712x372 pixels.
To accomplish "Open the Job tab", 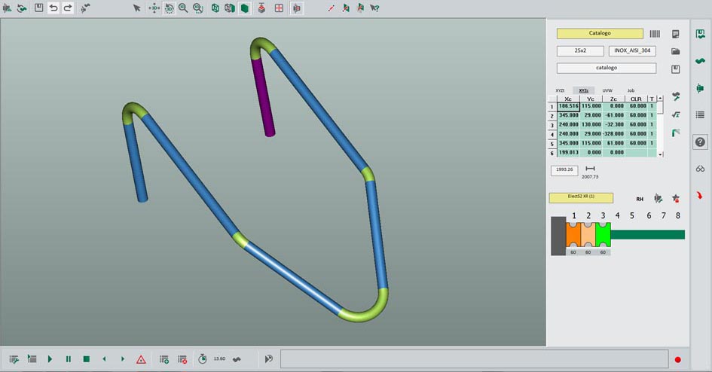I will [x=631, y=90].
